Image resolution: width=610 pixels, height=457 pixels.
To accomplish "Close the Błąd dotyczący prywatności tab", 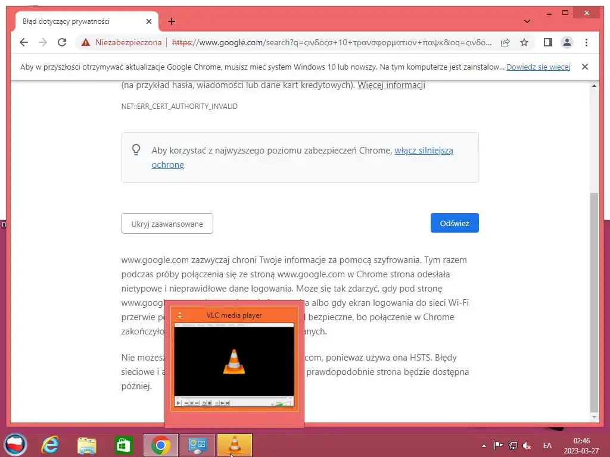I will [x=148, y=21].
